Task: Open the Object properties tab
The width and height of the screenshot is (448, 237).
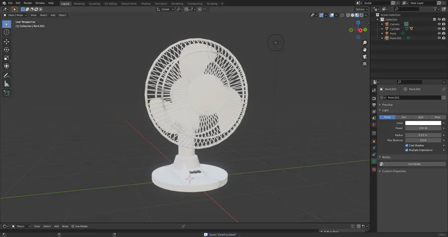Action: [x=374, y=142]
